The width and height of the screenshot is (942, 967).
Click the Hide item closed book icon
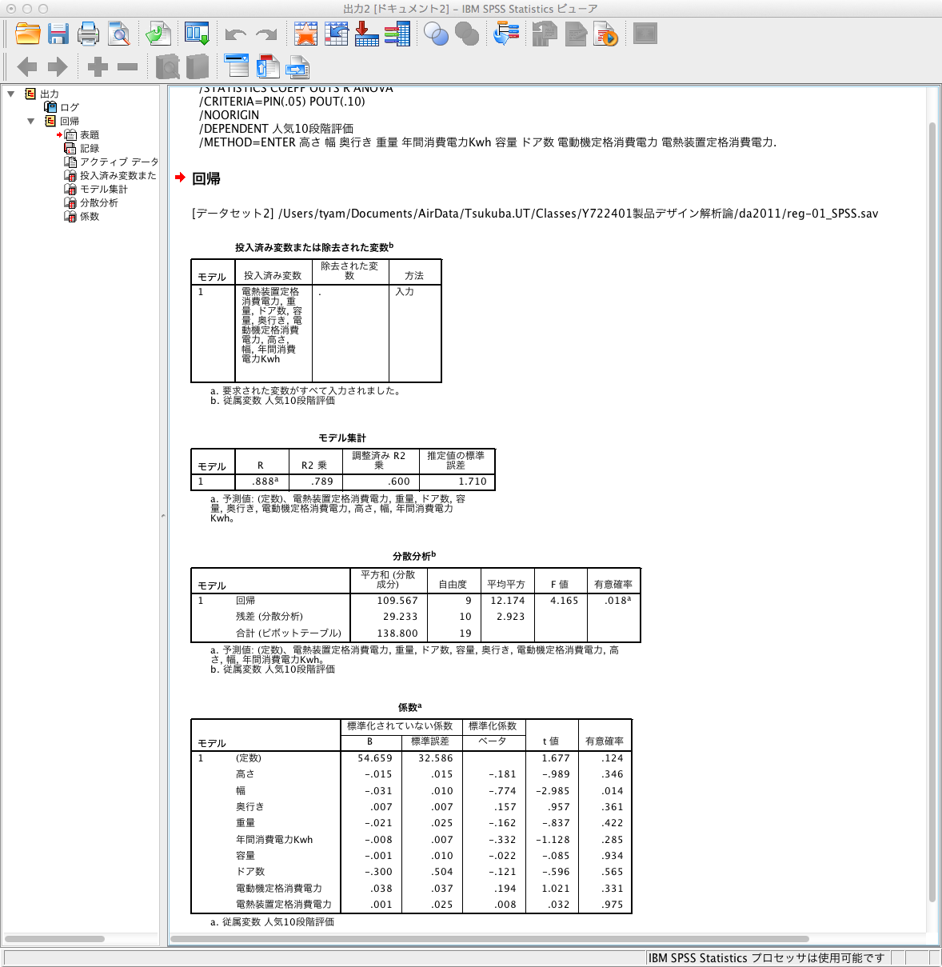198,66
